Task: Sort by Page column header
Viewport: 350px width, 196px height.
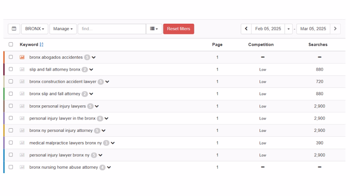Action: (217, 45)
